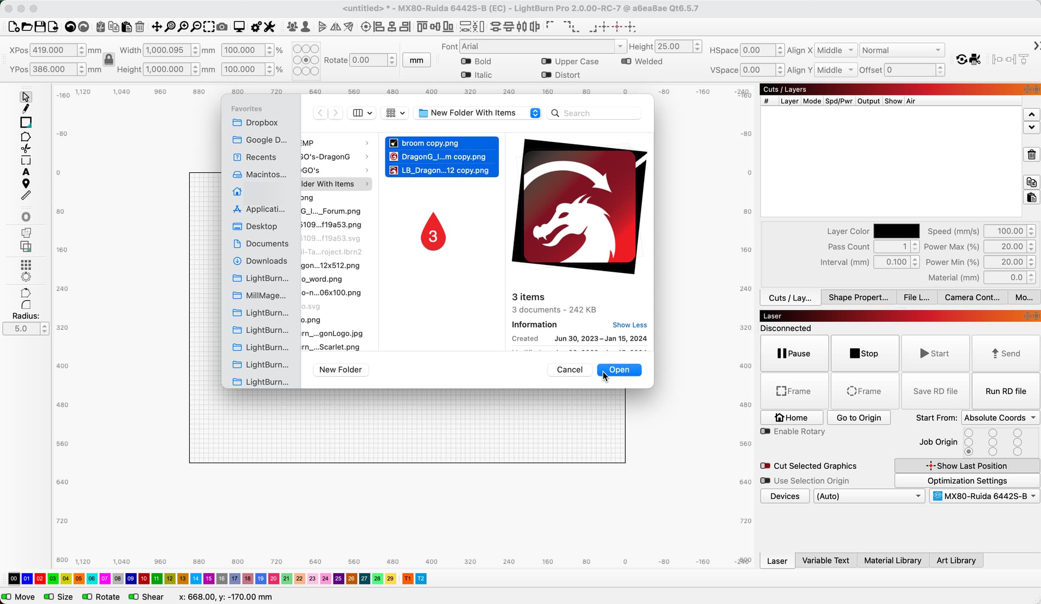1041x604 pixels.
Task: Switch to the Variable Text tab
Action: tap(825, 561)
